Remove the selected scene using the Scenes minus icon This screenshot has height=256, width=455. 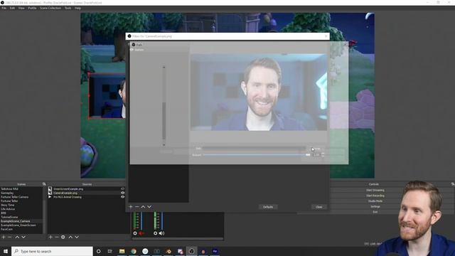coord(10,237)
